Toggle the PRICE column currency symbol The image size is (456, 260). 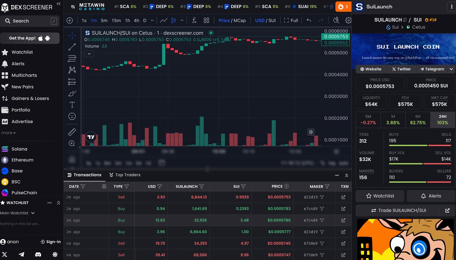(287, 186)
